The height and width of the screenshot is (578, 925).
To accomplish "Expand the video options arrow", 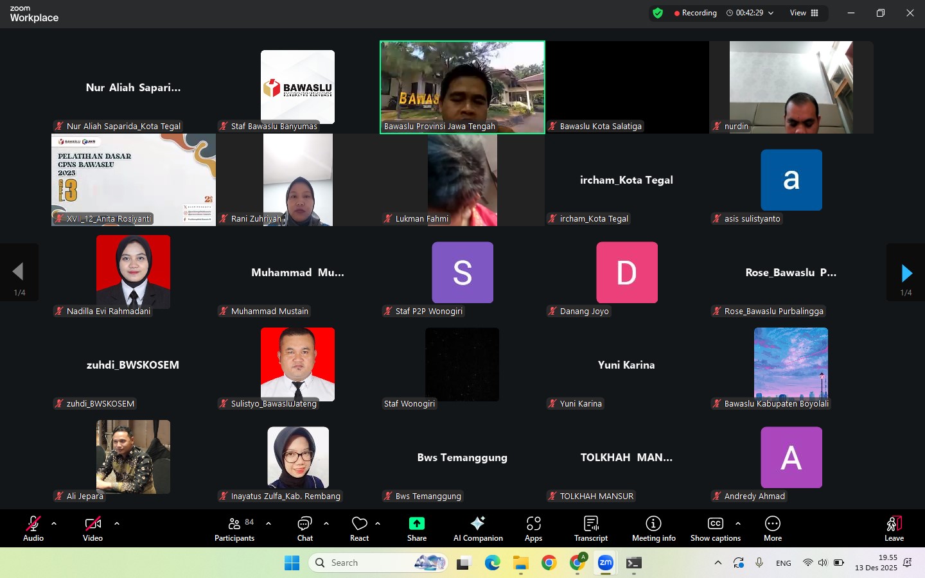I will point(117,523).
